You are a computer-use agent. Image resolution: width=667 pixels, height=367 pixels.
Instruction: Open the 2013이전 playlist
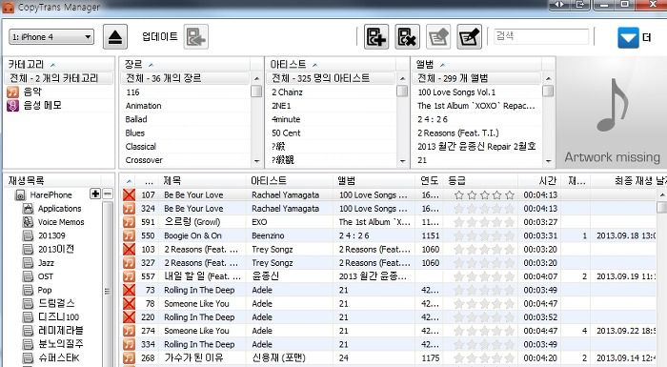pyautogui.click(x=56, y=250)
